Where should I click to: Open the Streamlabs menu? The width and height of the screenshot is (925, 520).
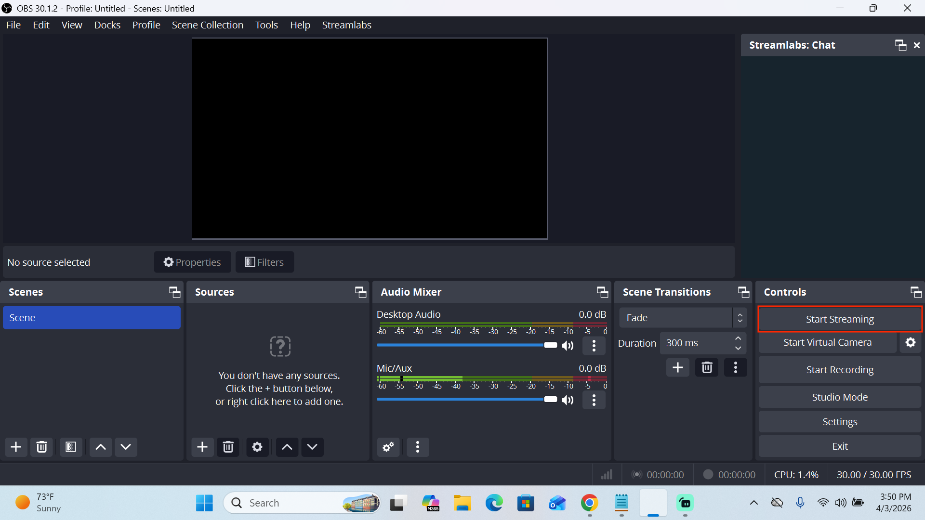pos(347,25)
